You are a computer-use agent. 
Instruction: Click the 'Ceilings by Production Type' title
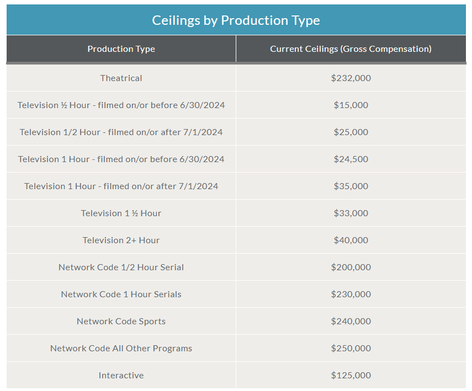point(236,20)
